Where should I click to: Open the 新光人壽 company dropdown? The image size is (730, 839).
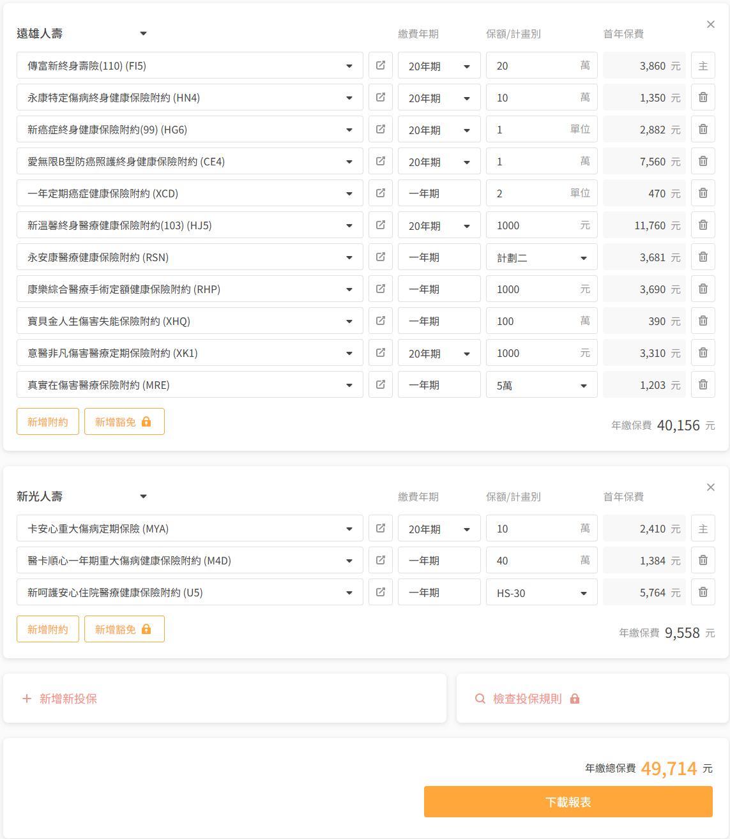(x=82, y=496)
